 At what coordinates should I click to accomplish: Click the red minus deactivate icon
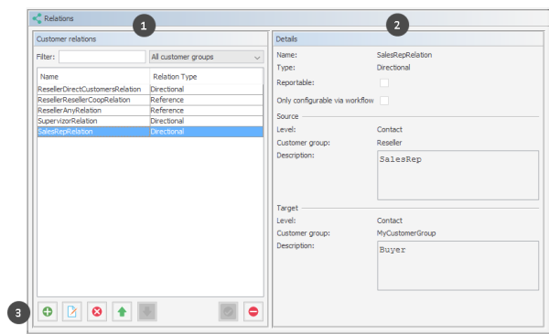coord(253,311)
